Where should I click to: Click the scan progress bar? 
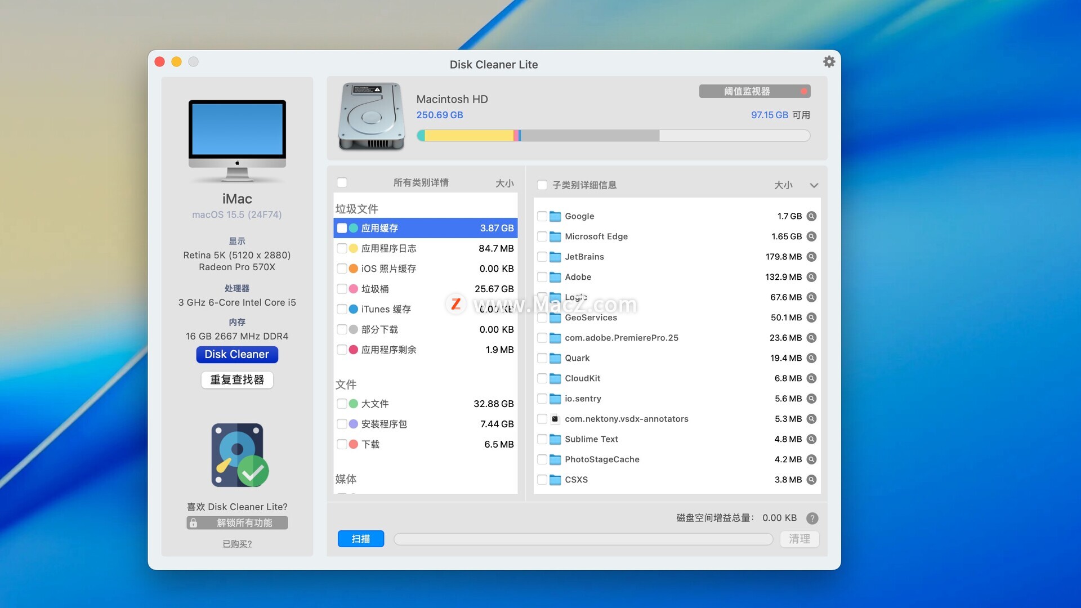(x=583, y=539)
